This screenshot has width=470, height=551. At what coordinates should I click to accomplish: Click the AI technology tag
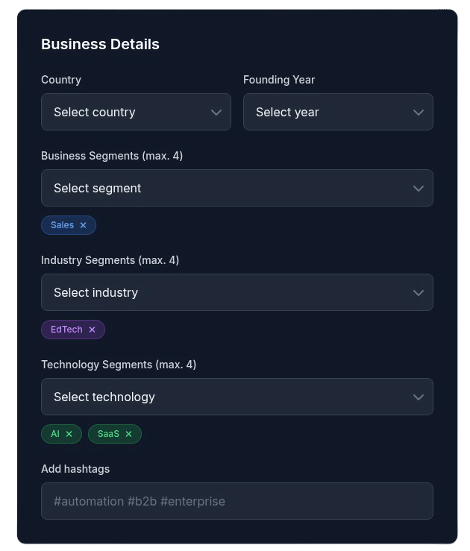[55, 434]
